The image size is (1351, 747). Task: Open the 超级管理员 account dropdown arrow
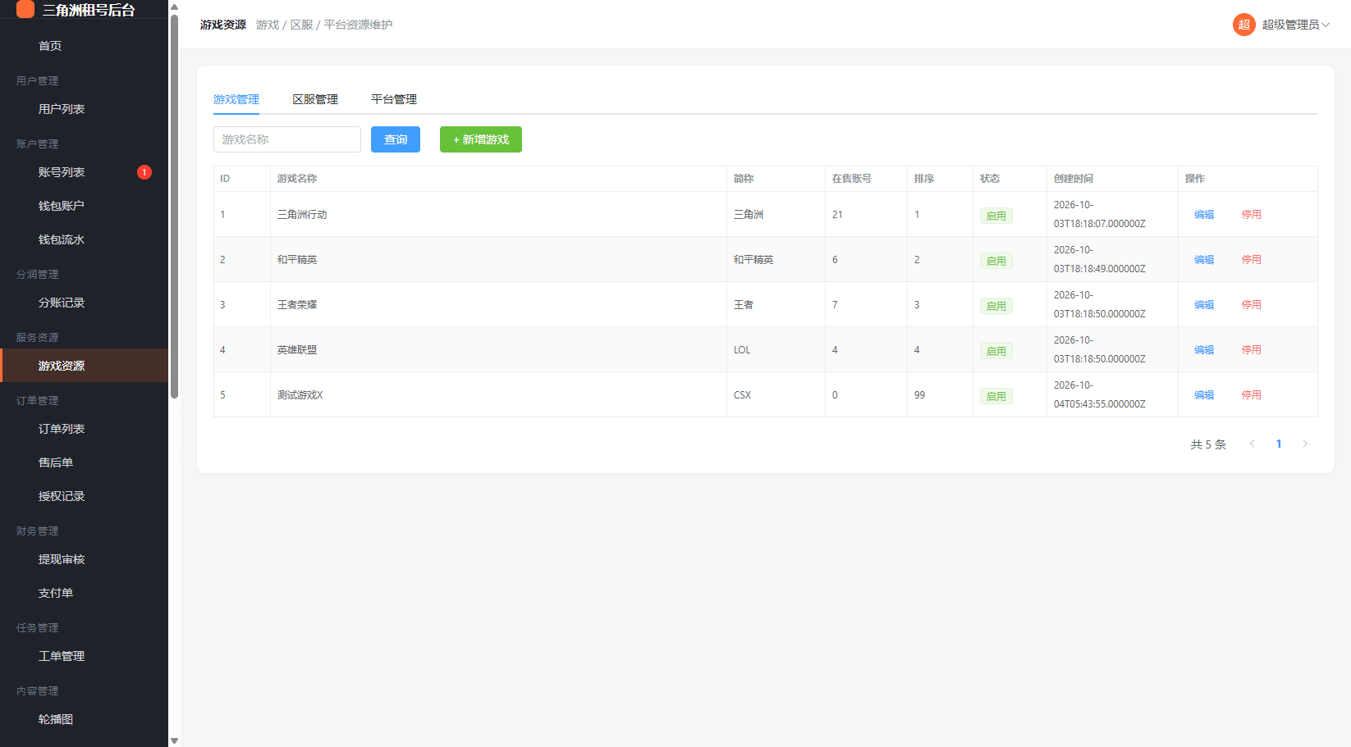1325,25
